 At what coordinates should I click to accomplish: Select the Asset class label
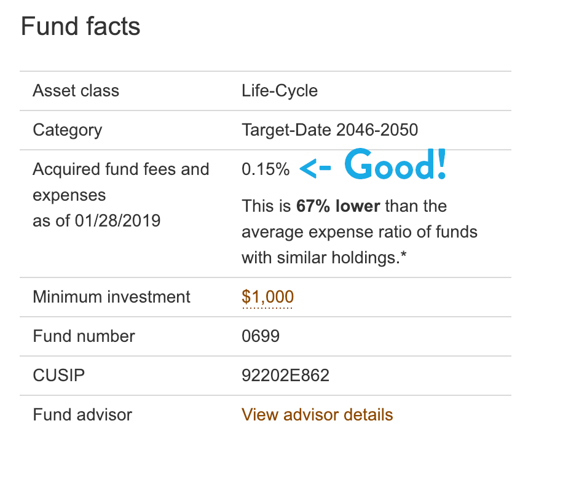(76, 91)
